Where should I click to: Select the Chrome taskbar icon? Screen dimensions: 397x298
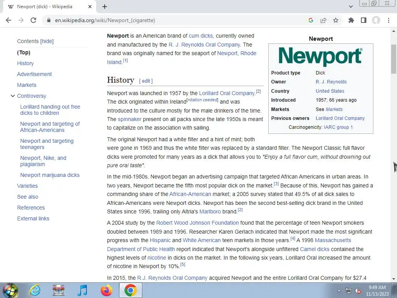click(130, 290)
